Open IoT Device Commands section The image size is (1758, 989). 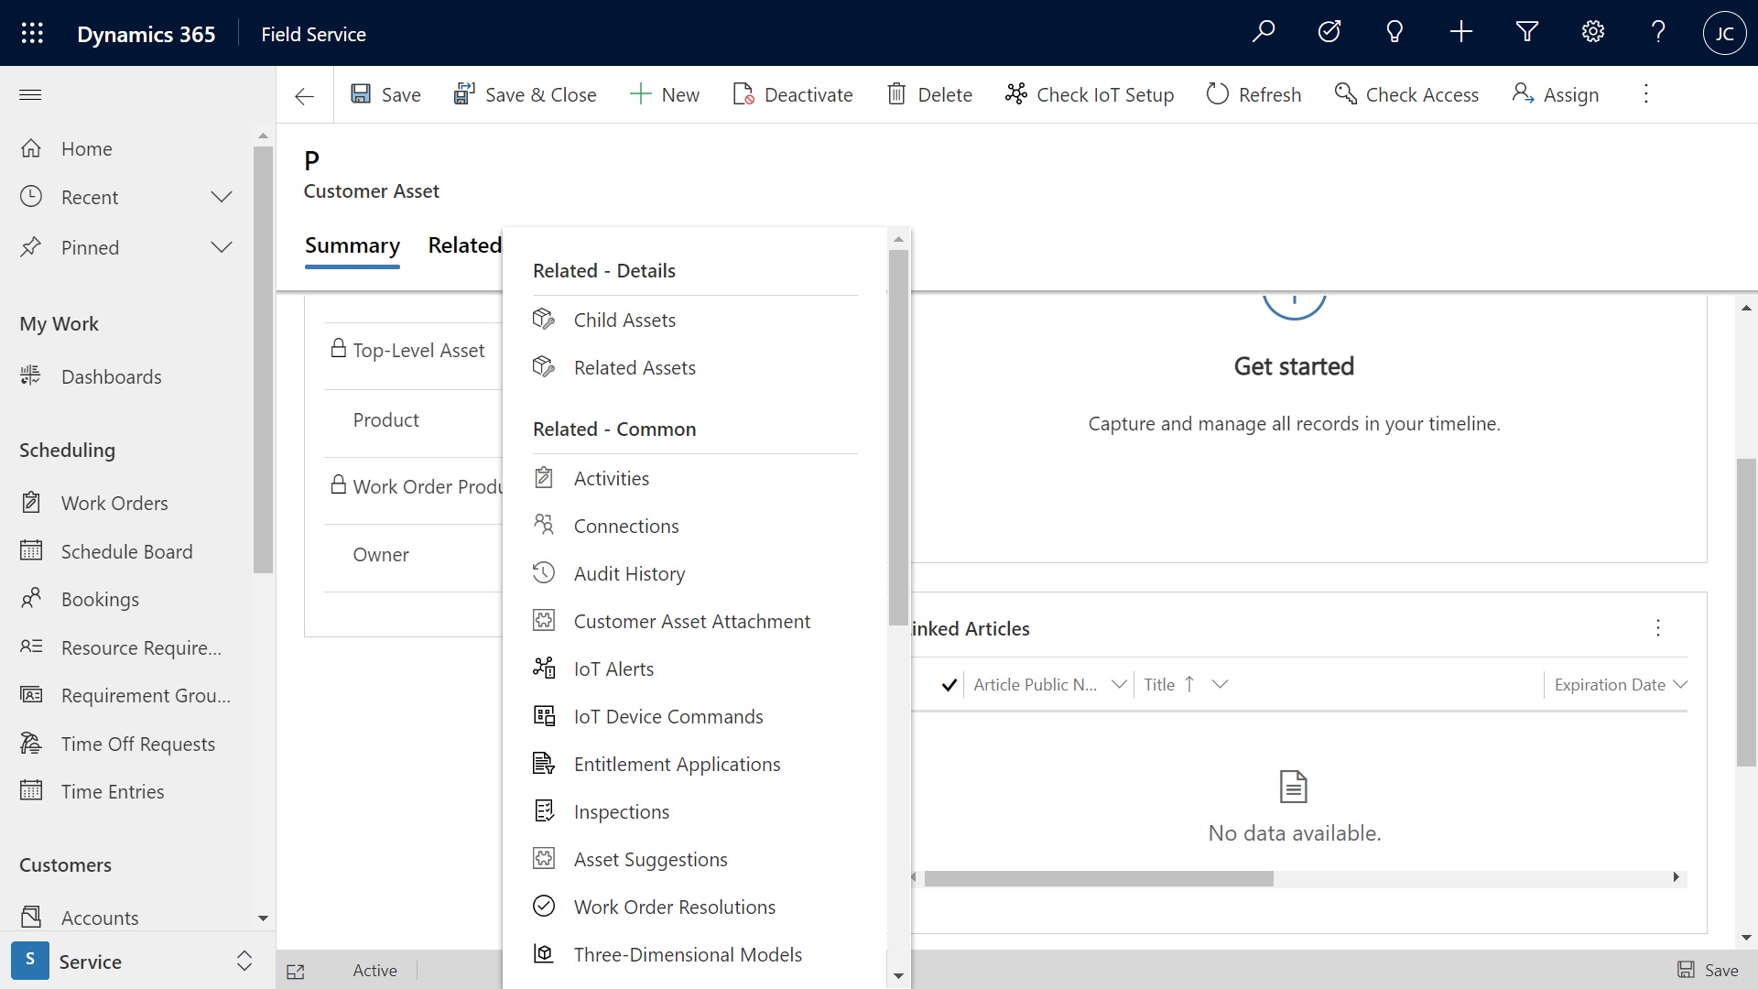click(x=667, y=715)
